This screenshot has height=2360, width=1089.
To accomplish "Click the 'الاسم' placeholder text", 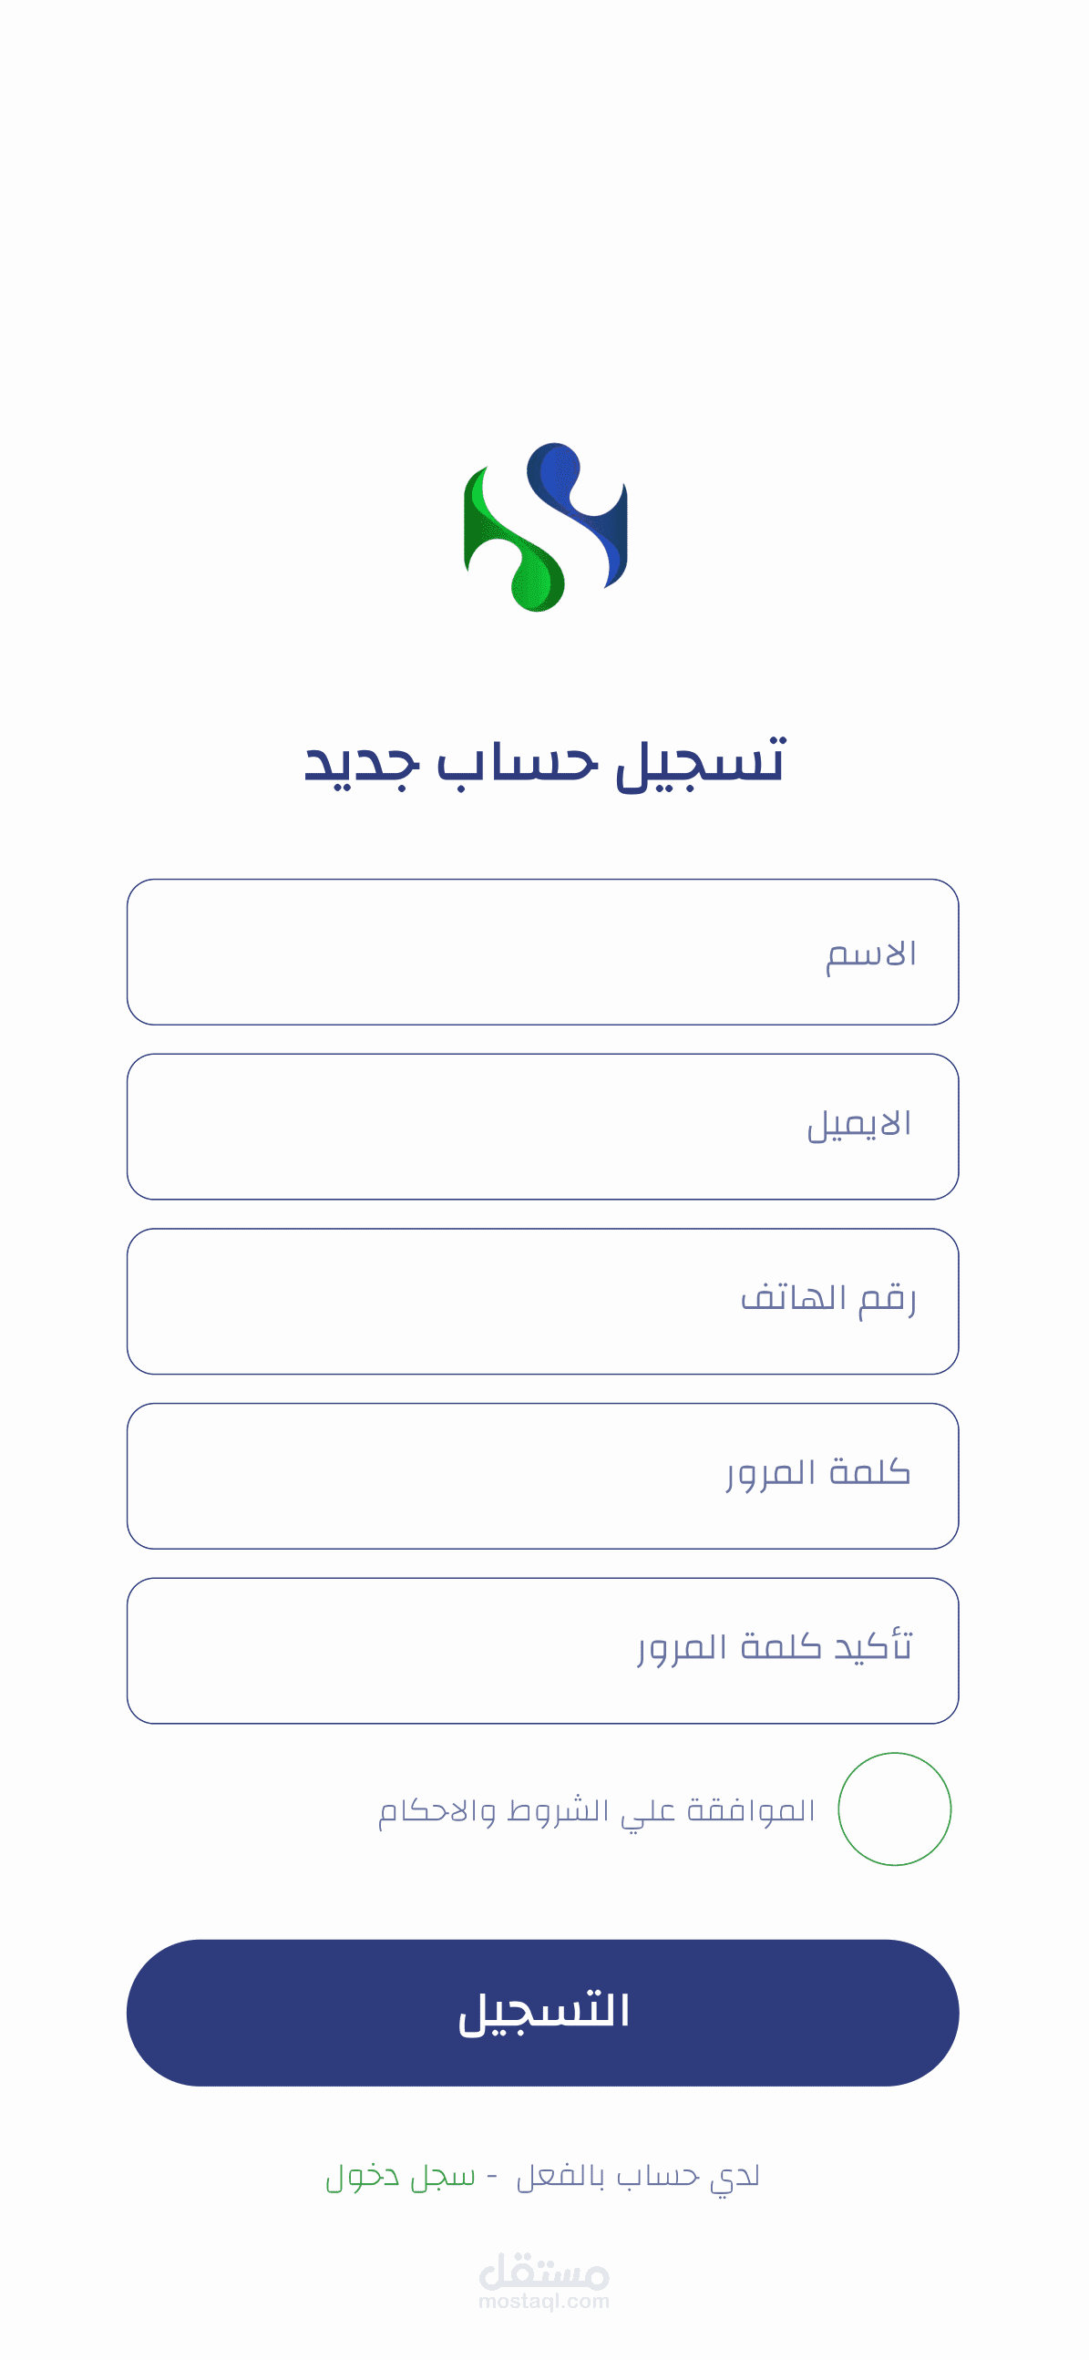I will coord(870,953).
